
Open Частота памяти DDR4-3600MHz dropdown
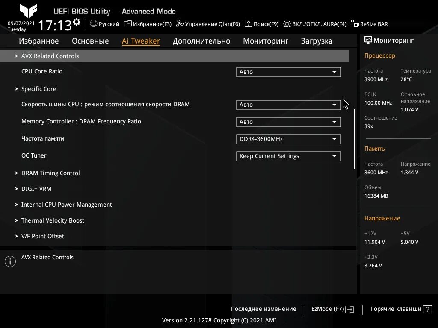click(x=289, y=139)
